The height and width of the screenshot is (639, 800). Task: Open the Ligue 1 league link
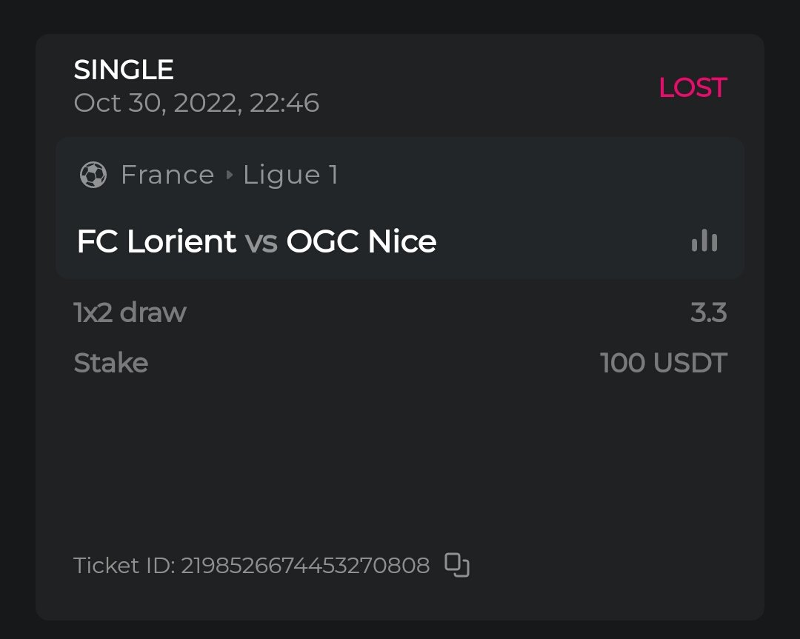click(x=290, y=175)
